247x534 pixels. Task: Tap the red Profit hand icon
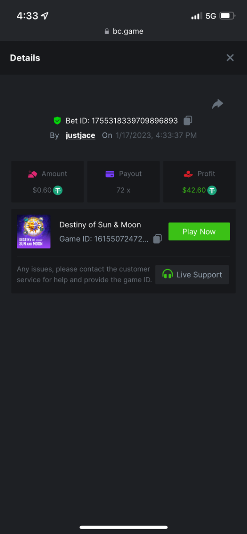tap(188, 174)
